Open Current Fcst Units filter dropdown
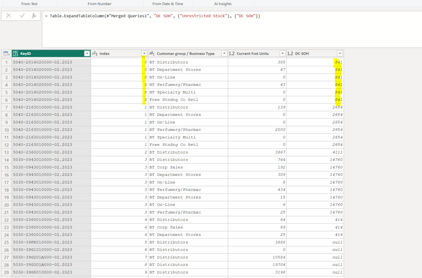The image size is (422, 278). click(x=283, y=54)
